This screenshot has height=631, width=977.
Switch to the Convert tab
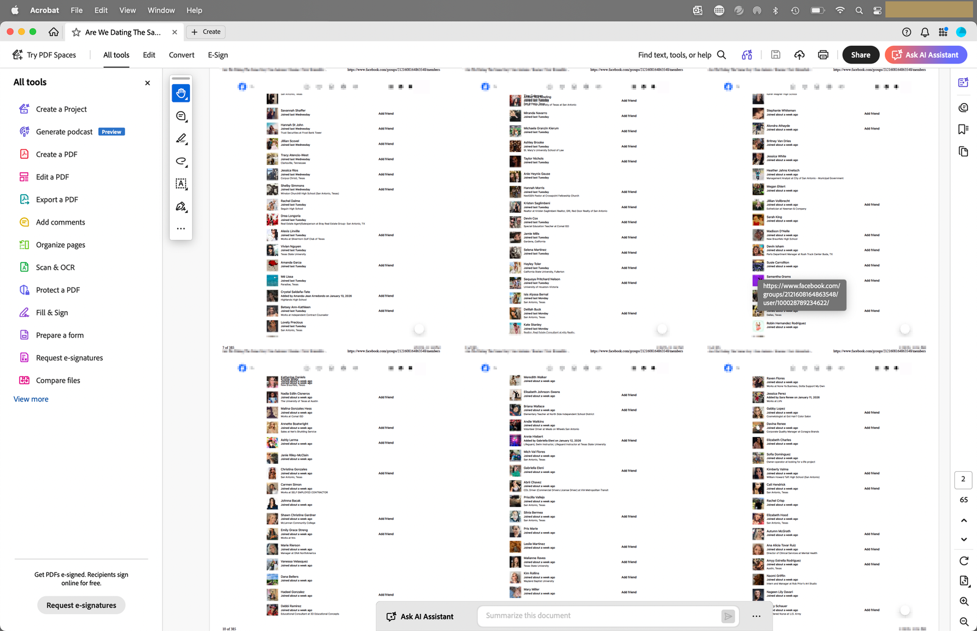click(x=181, y=55)
